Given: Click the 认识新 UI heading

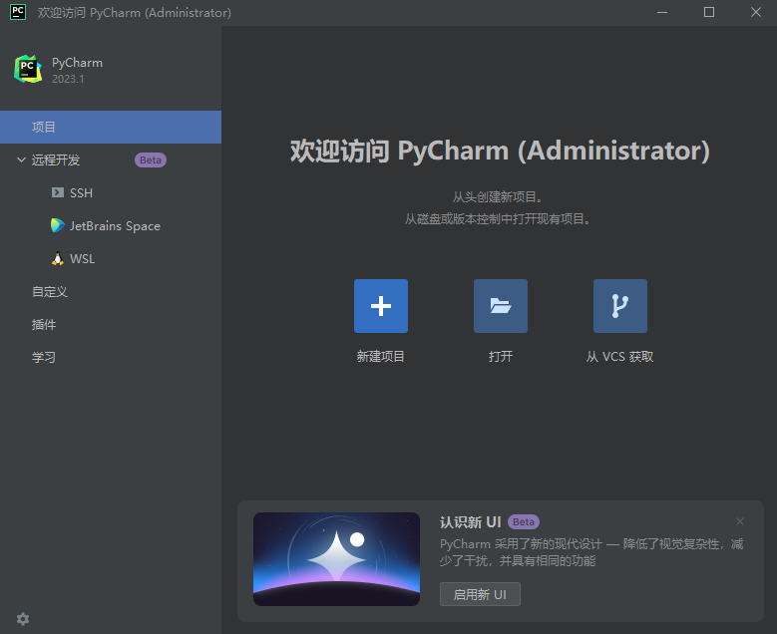Looking at the screenshot, I should point(470,522).
